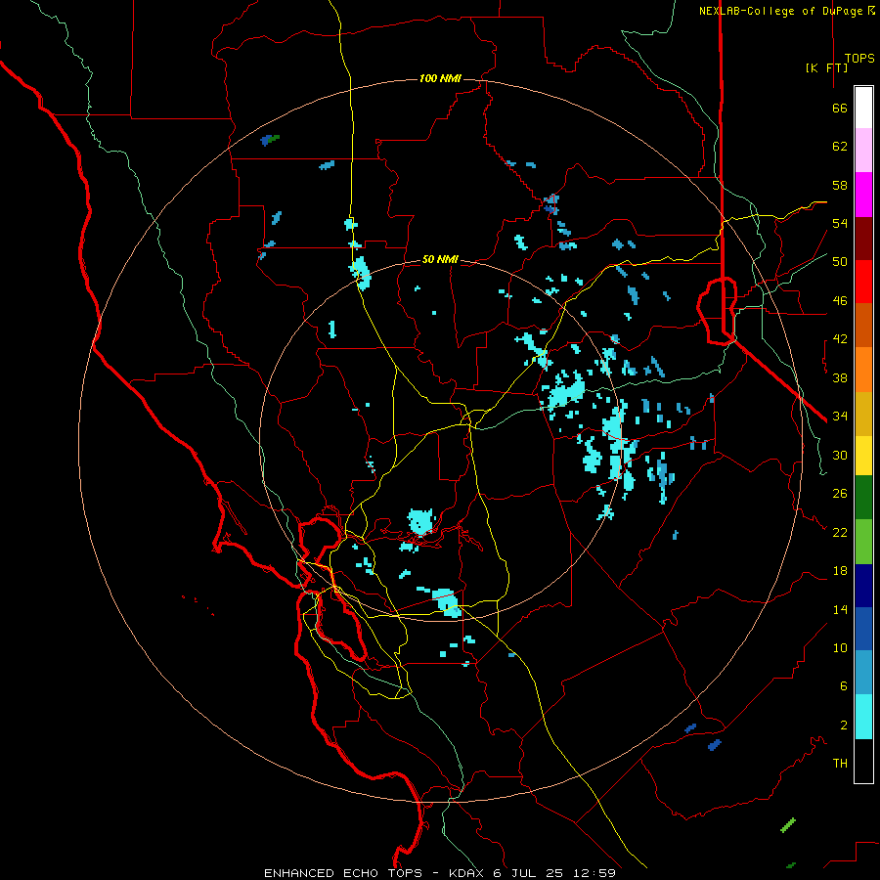Click the yellow legend swatch
The width and height of the screenshot is (880, 880).
pyautogui.click(x=863, y=456)
